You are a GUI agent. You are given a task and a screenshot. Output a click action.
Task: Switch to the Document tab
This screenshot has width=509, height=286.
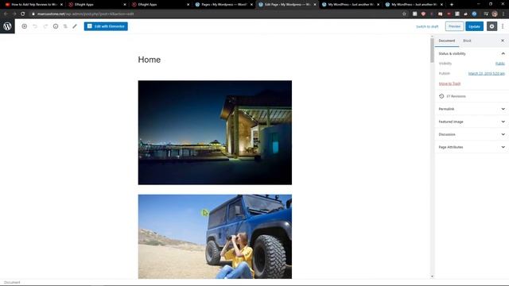click(447, 41)
